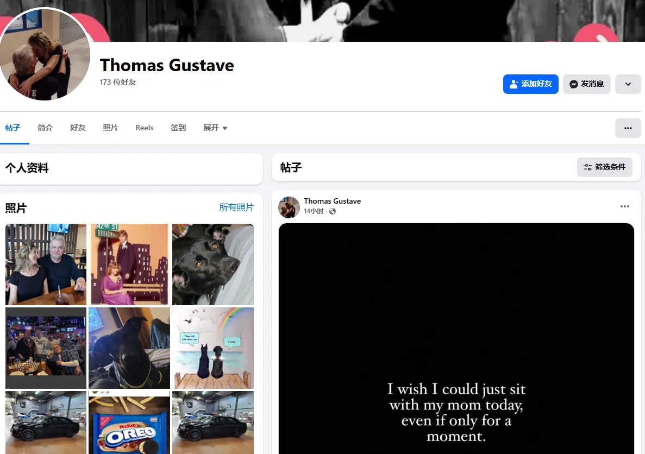
Task: Open photo of black dog with yellow leash
Action: (129, 348)
